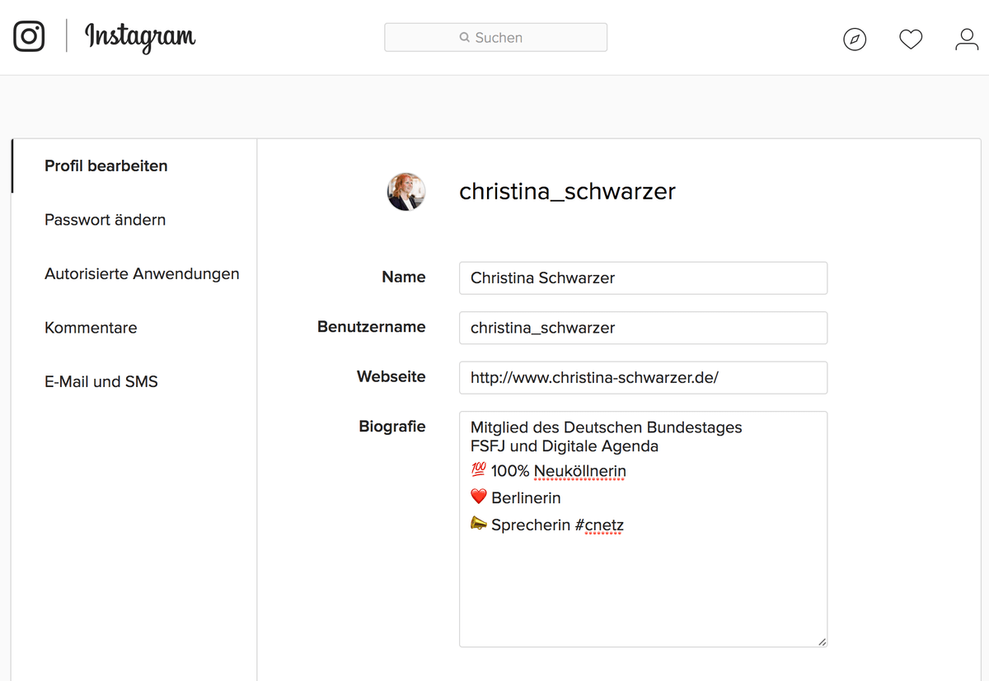Click the Name field with Christina Schwarzer

643,278
